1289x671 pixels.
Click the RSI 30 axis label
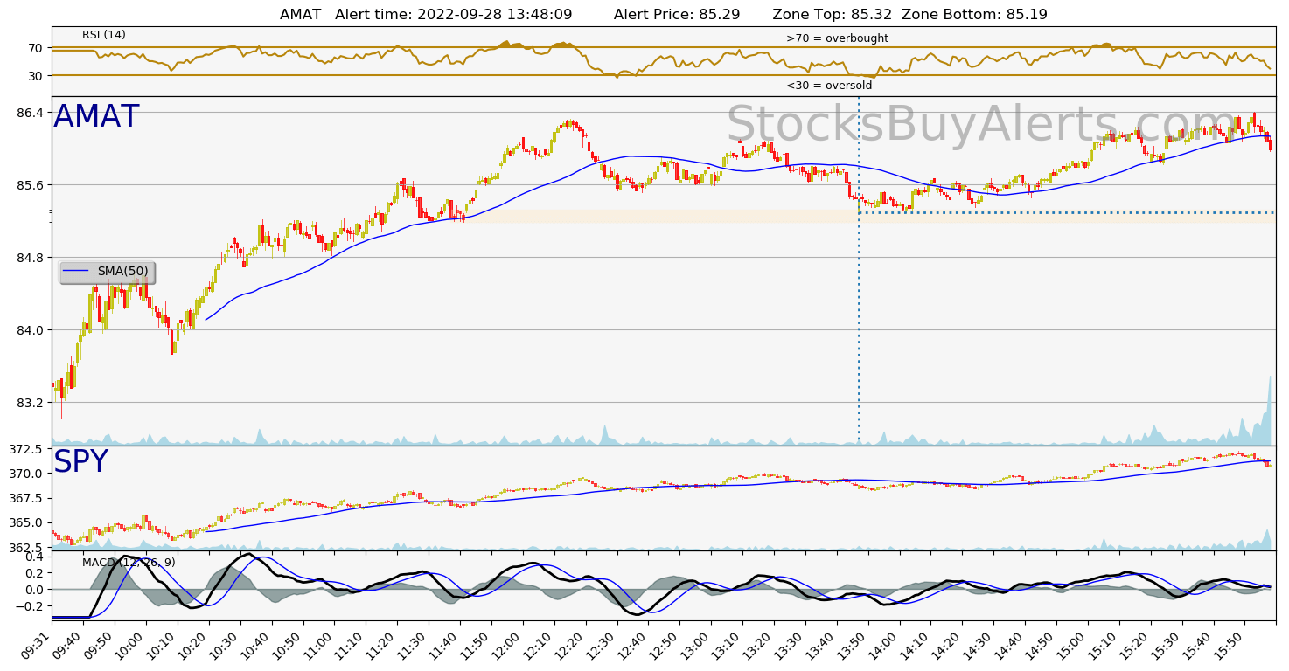37,76
